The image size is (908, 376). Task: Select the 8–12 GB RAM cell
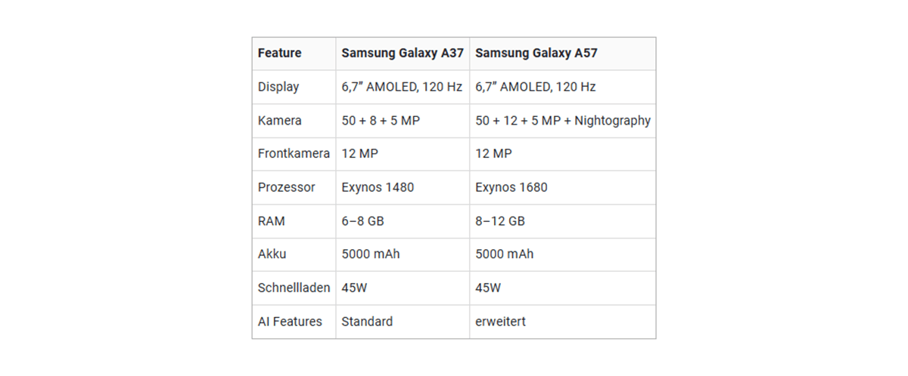(499, 221)
